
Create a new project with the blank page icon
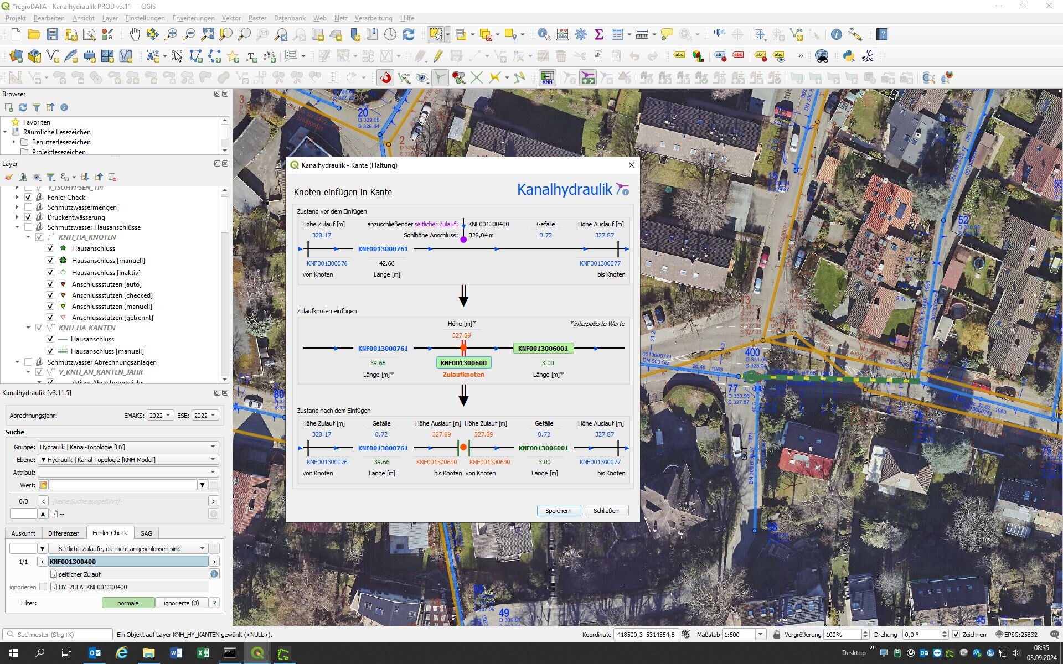point(16,34)
